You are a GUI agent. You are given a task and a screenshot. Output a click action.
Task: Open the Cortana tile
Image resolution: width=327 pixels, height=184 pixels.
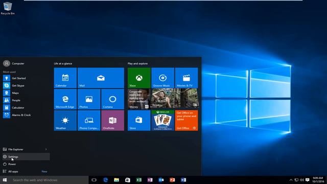(112, 99)
